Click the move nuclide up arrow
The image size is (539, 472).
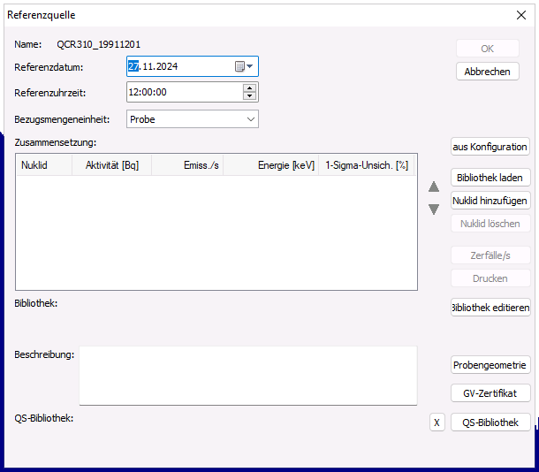coord(434,187)
